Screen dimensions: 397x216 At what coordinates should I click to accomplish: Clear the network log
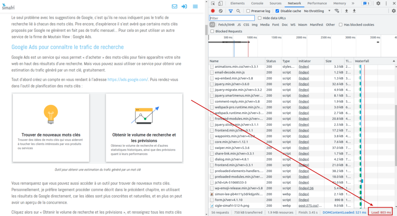221,11
